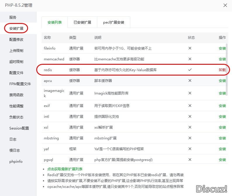The height and width of the screenshot is (196, 232).
Task: Switch to pecl扩展安装 tab
Action: pos(113,22)
